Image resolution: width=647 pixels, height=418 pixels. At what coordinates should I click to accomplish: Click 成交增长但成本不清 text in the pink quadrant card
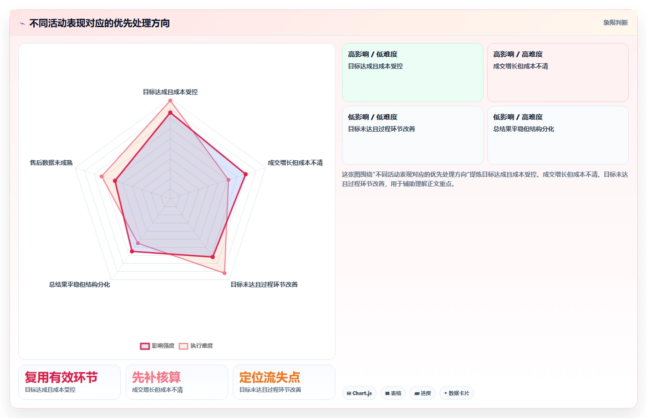coord(521,66)
